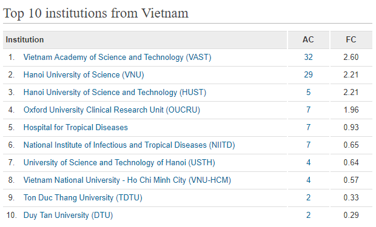Click AC value 5 for HUST

(308, 92)
